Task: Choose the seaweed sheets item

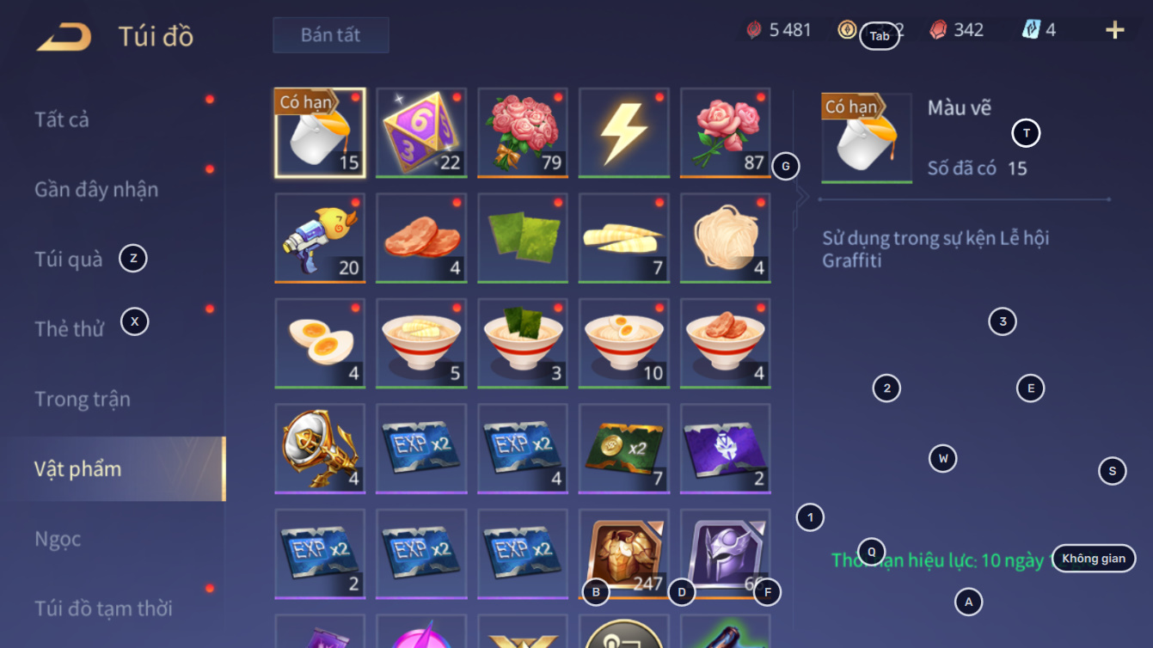Action: [x=523, y=238]
